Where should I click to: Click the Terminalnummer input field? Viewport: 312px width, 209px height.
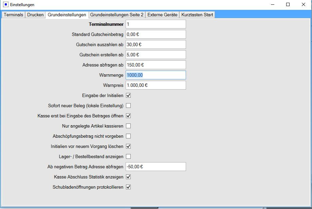click(155, 24)
